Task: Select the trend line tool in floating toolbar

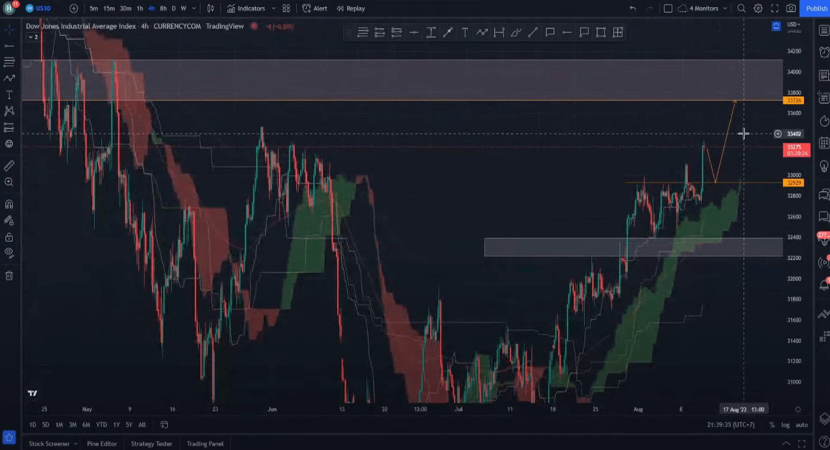Action: click(x=533, y=33)
